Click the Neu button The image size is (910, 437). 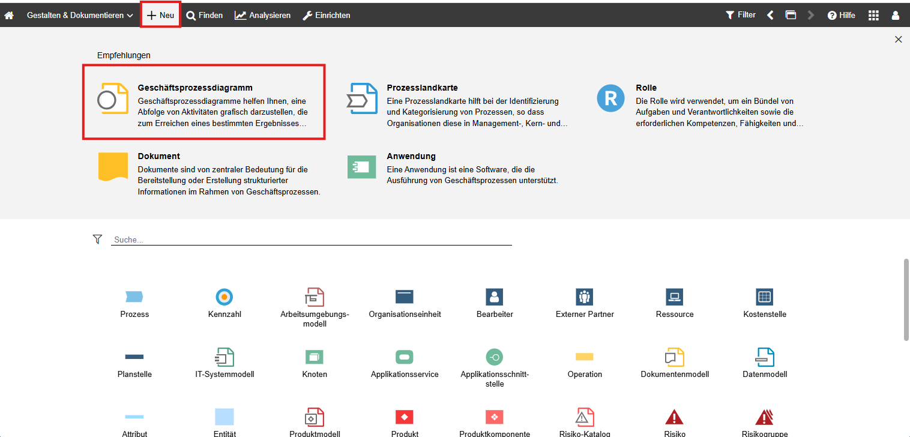[x=160, y=14]
